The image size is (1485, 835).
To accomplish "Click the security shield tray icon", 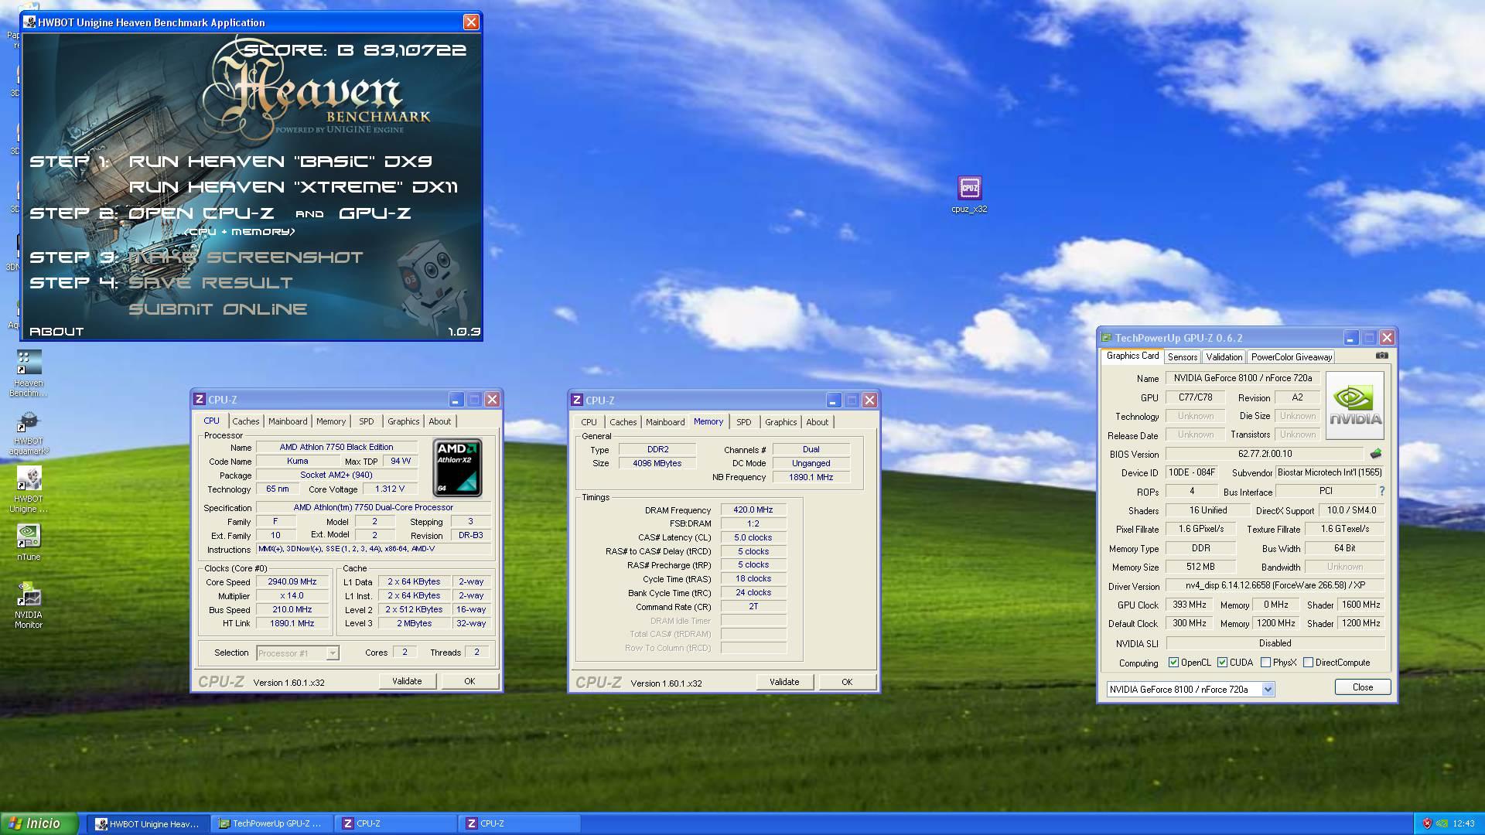I will click(1428, 823).
